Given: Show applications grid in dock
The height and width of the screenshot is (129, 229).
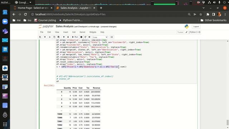Looking at the screenshot, I should (5, 124).
